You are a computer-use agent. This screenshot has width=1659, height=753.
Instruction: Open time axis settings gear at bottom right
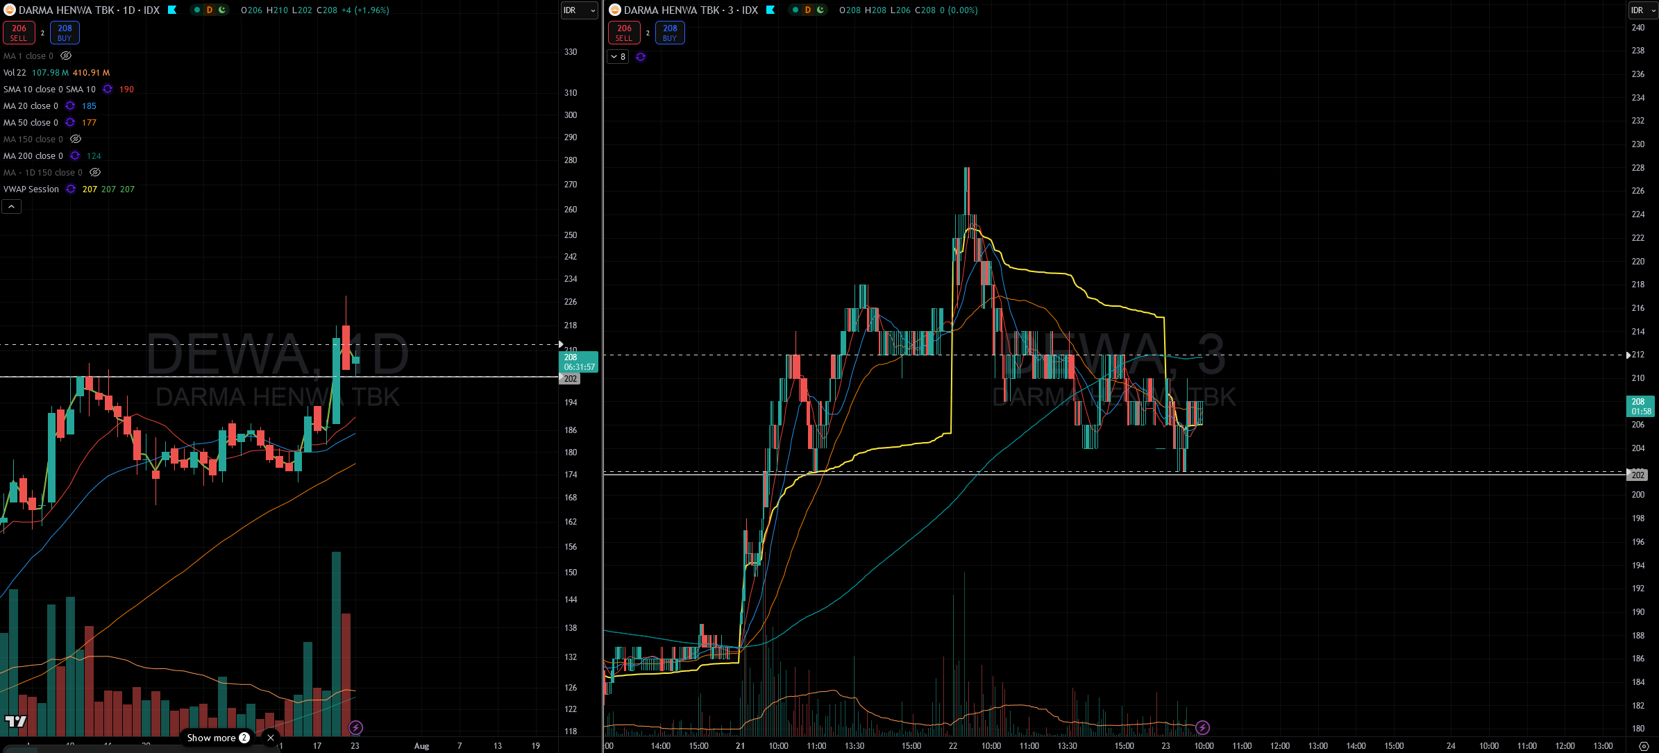pyautogui.click(x=1643, y=746)
